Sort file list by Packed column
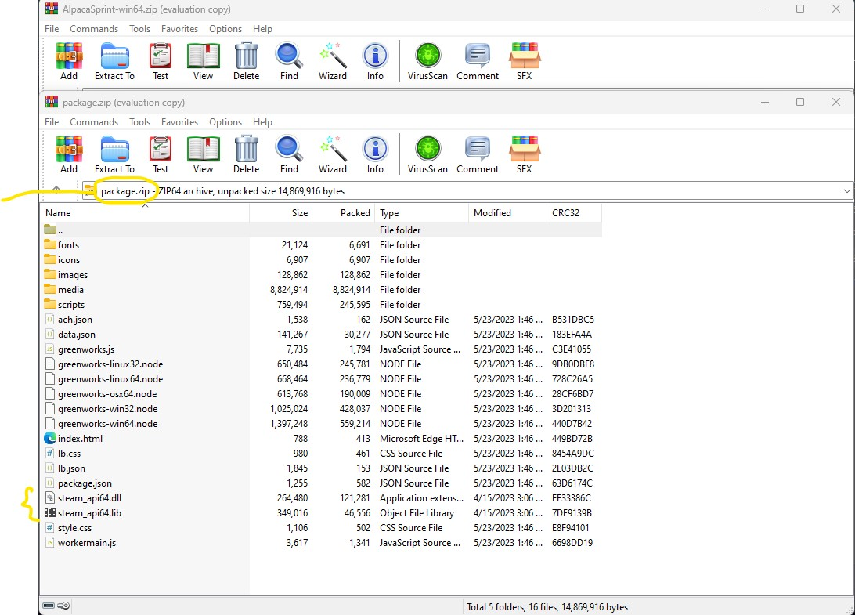The width and height of the screenshot is (855, 615). point(342,213)
